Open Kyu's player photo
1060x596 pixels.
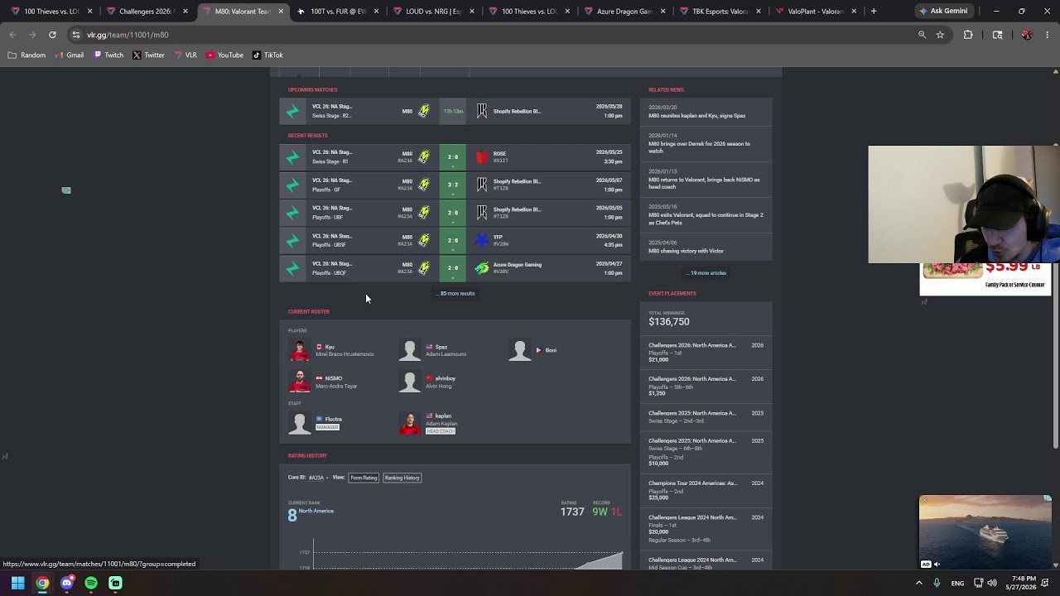299,350
